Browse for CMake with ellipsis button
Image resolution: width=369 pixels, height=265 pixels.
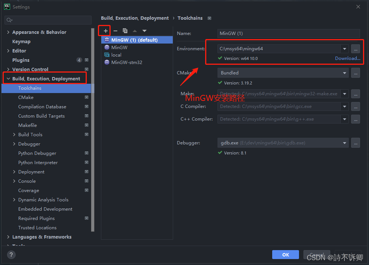tap(356, 73)
